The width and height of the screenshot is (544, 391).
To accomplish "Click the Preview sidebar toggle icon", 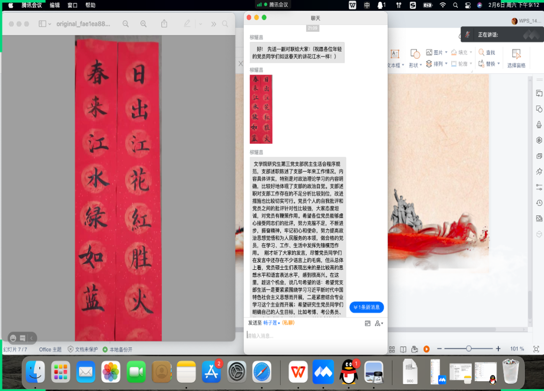I will point(42,24).
